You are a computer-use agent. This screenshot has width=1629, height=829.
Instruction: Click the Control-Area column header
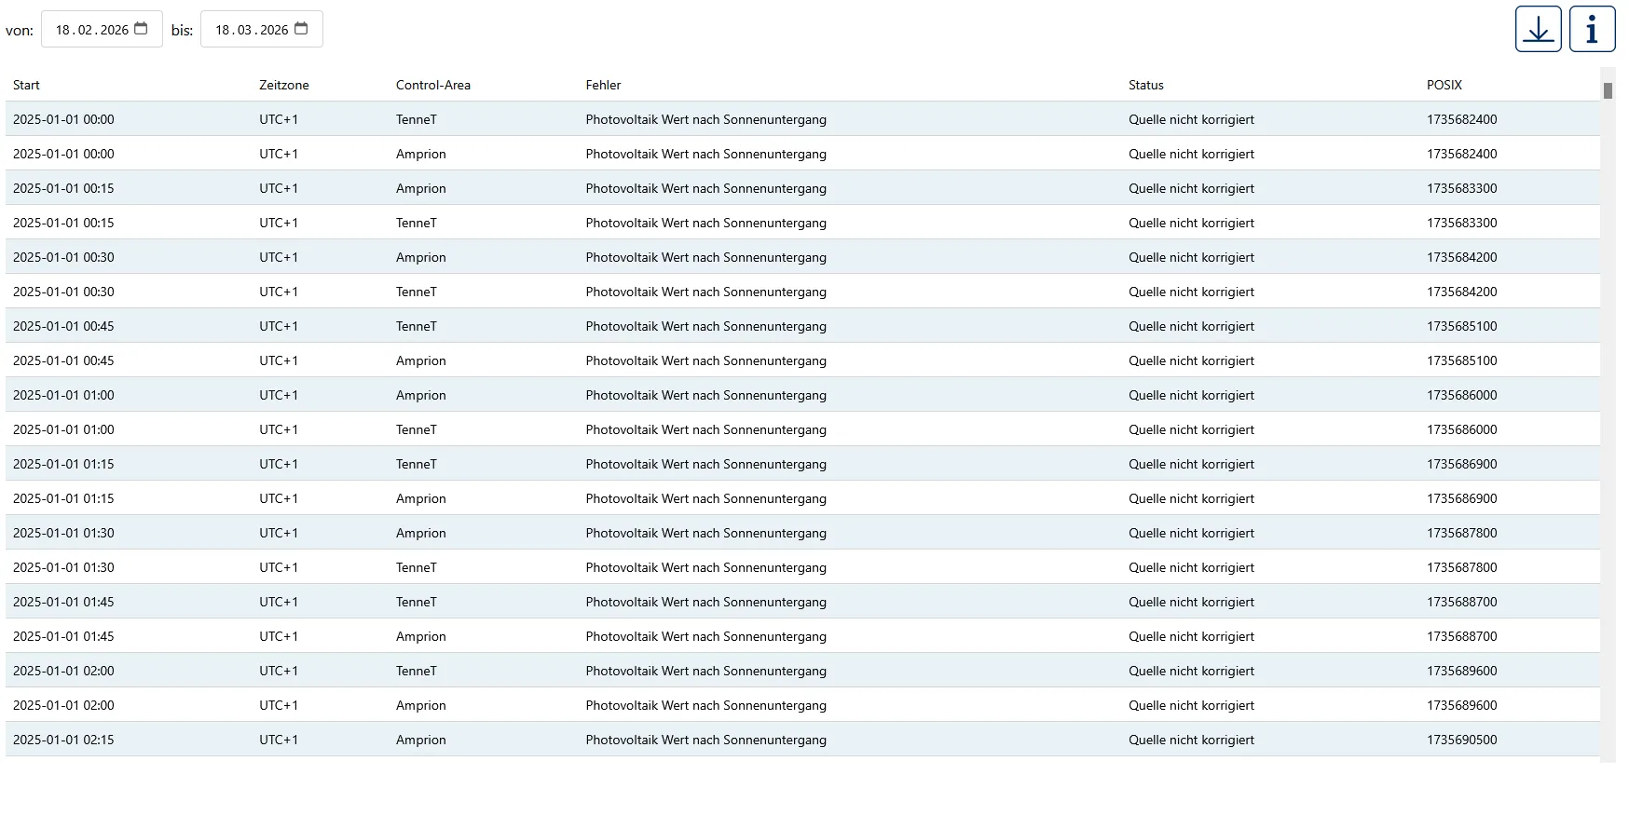(x=433, y=85)
